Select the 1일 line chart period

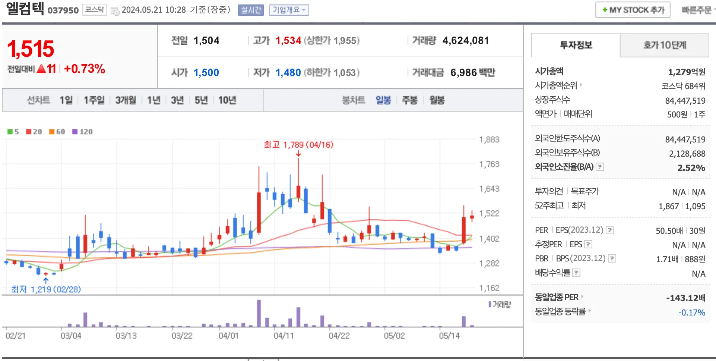point(66,100)
